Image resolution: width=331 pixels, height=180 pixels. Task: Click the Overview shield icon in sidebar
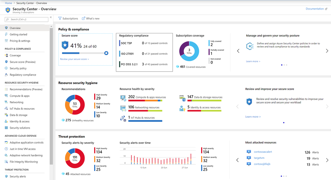point(6,28)
